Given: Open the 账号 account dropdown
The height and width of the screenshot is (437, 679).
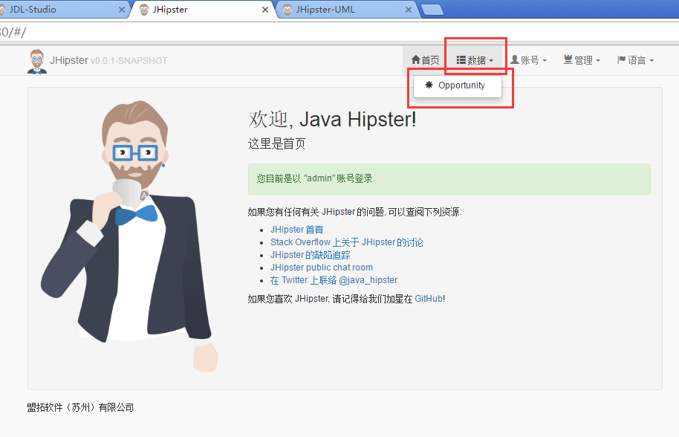Looking at the screenshot, I should tap(528, 60).
